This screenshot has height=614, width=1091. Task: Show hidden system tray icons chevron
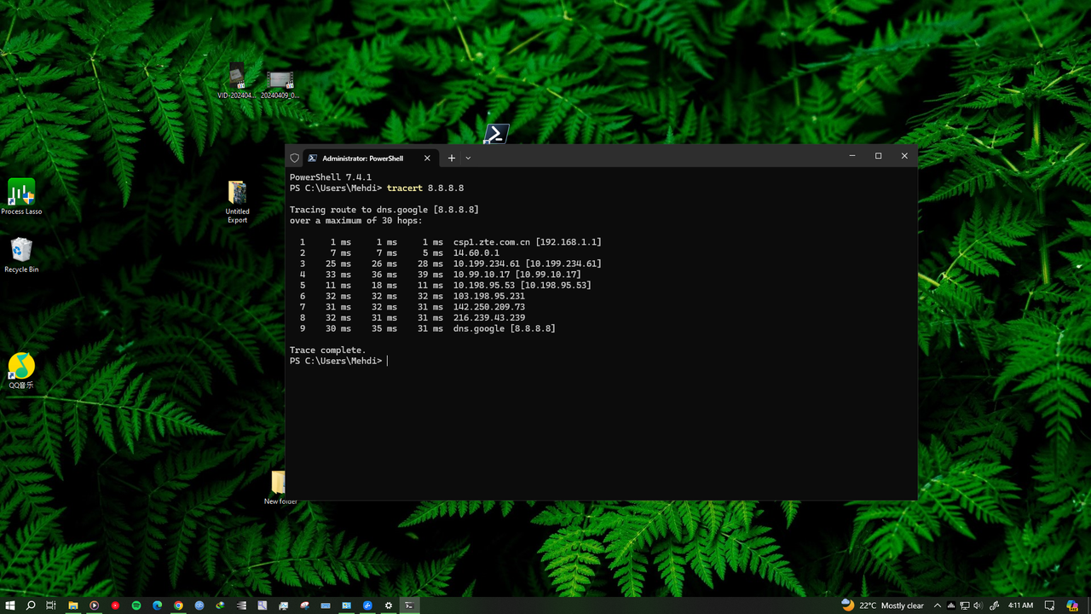pos(938,605)
